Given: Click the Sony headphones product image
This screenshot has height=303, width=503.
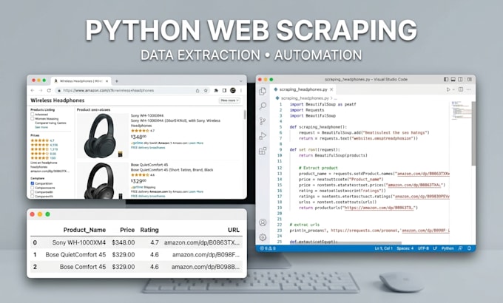Looking at the screenshot, I should point(102,135).
